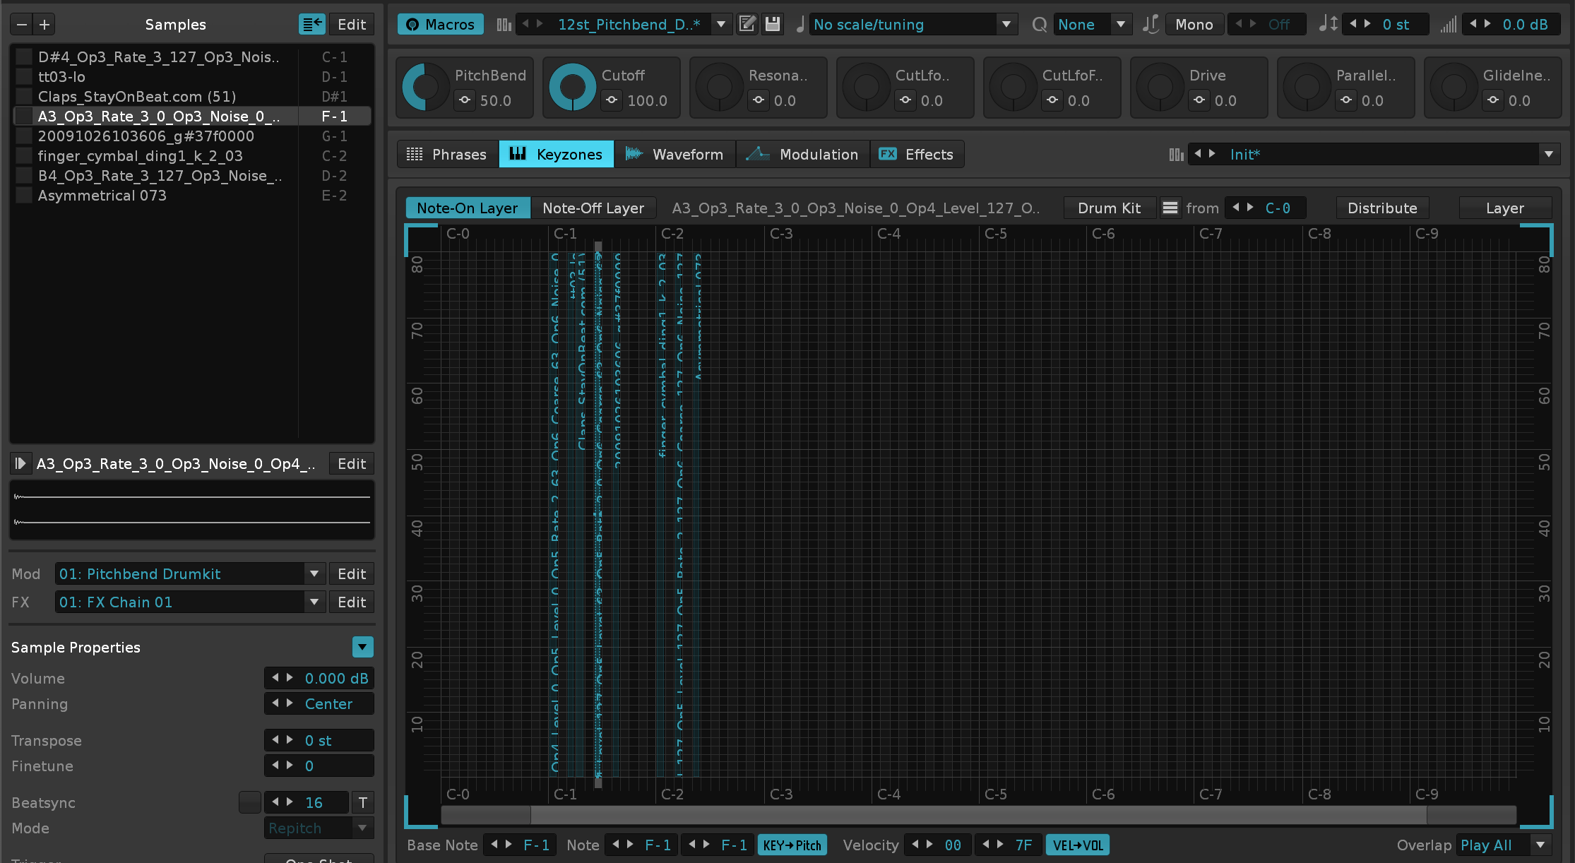The height and width of the screenshot is (863, 1575).
Task: Open the Overlap Play All dropdown
Action: coord(1540,845)
